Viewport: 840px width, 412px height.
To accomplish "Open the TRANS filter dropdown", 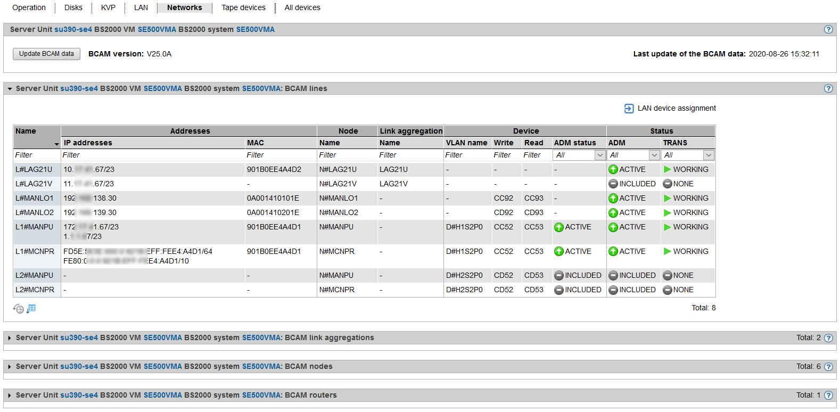I will 709,155.
